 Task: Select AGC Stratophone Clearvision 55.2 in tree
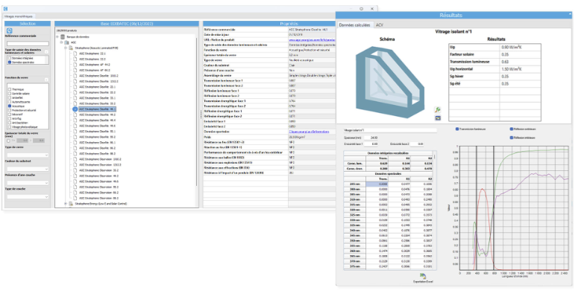click(99, 187)
